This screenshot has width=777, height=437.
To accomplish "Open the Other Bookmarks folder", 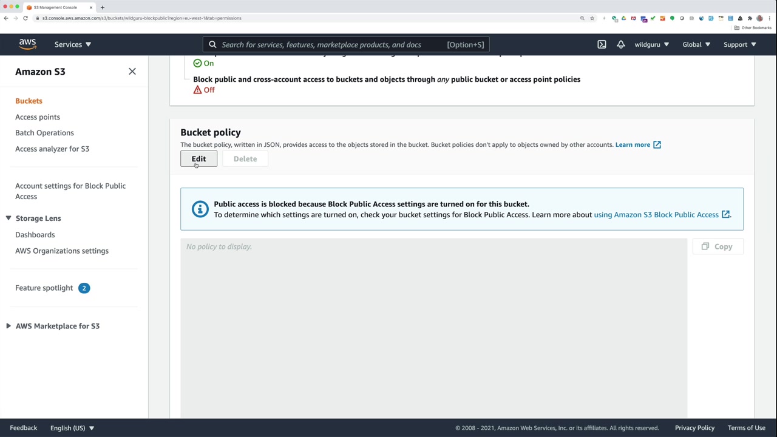I will click(753, 28).
